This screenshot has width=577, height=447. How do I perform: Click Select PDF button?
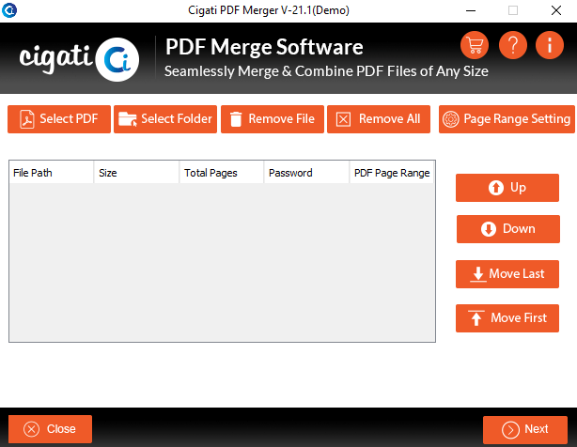pyautogui.click(x=59, y=119)
